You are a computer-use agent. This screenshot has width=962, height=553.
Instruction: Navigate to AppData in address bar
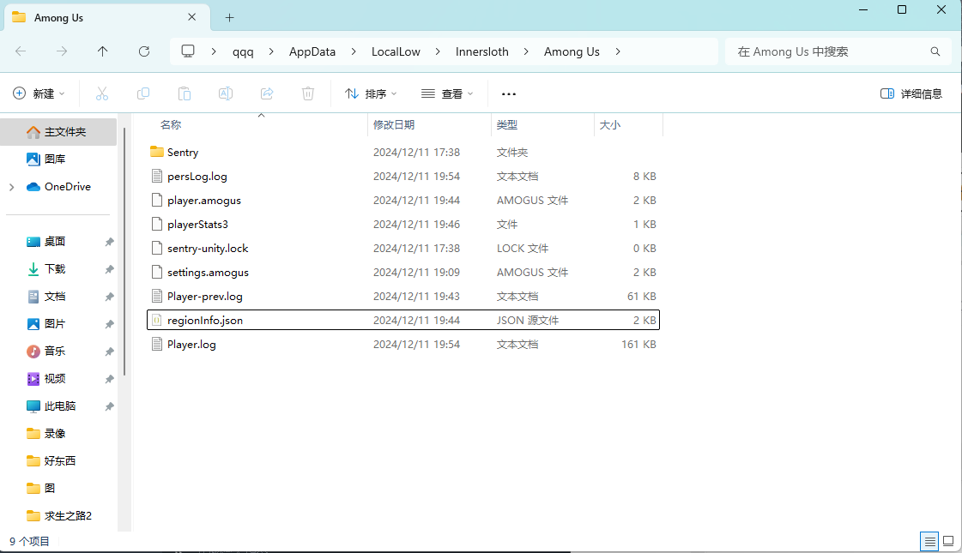coord(312,51)
